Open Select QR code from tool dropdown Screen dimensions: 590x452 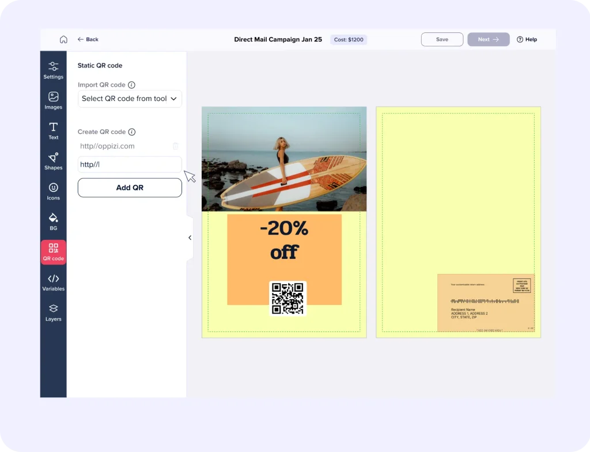pyautogui.click(x=130, y=99)
